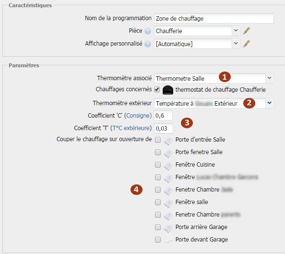The image size is (285, 254).
Task: Check the Porte fenetre Salle checkbox
Action: 158,152
